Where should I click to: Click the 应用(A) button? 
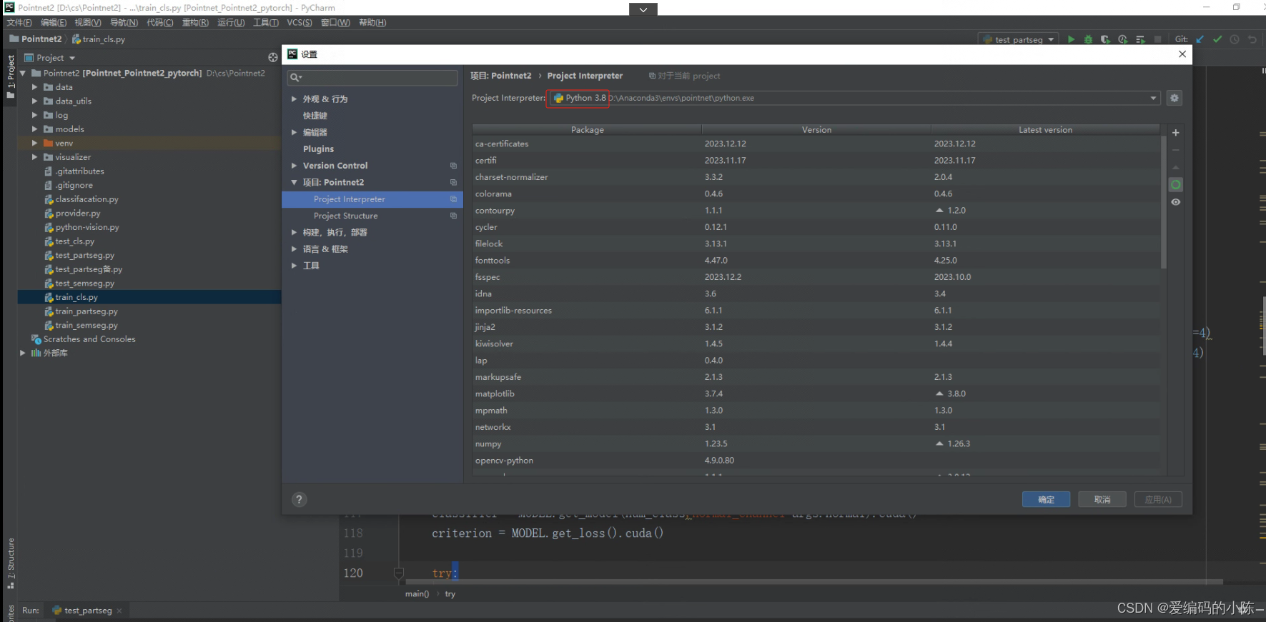pyautogui.click(x=1158, y=500)
